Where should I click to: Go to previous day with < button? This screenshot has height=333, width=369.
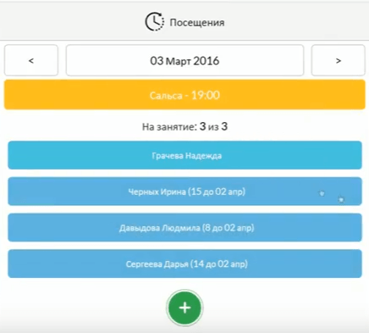pyautogui.click(x=31, y=60)
